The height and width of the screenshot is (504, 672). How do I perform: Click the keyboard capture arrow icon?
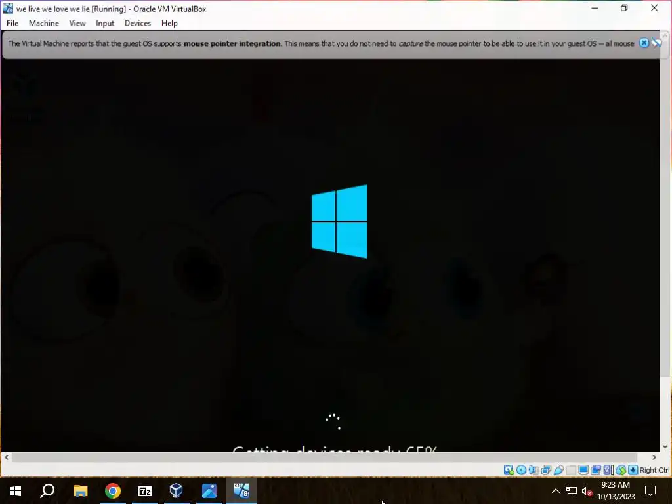[633, 470]
